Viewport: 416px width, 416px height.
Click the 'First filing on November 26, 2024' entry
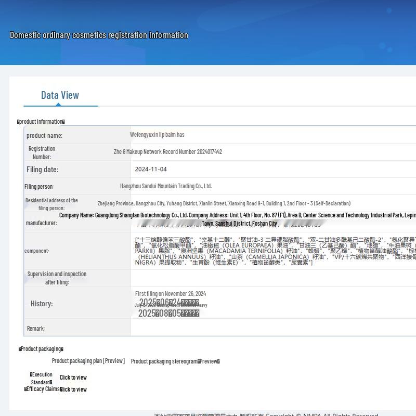click(x=171, y=294)
